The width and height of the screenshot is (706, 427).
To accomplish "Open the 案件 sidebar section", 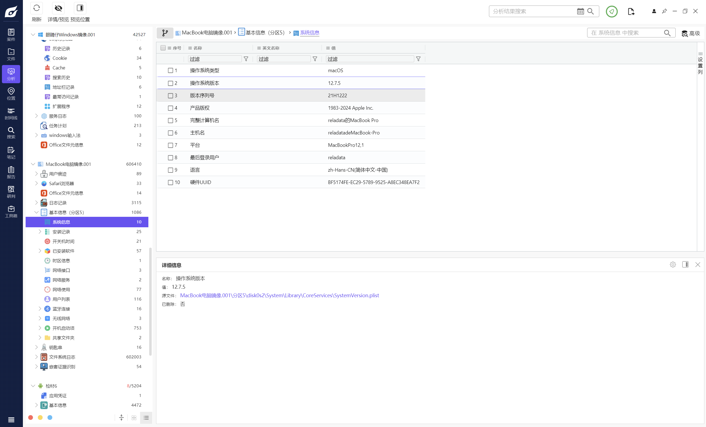I will click(x=11, y=35).
